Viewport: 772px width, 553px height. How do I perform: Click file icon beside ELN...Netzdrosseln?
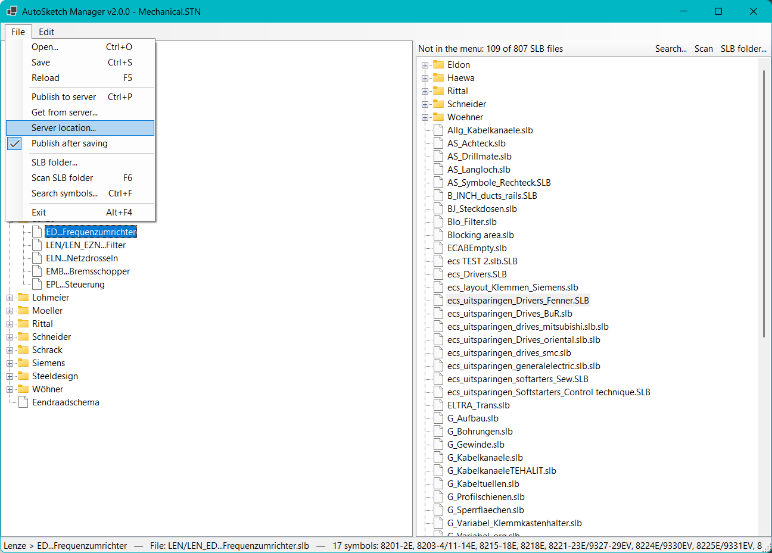tap(37, 258)
